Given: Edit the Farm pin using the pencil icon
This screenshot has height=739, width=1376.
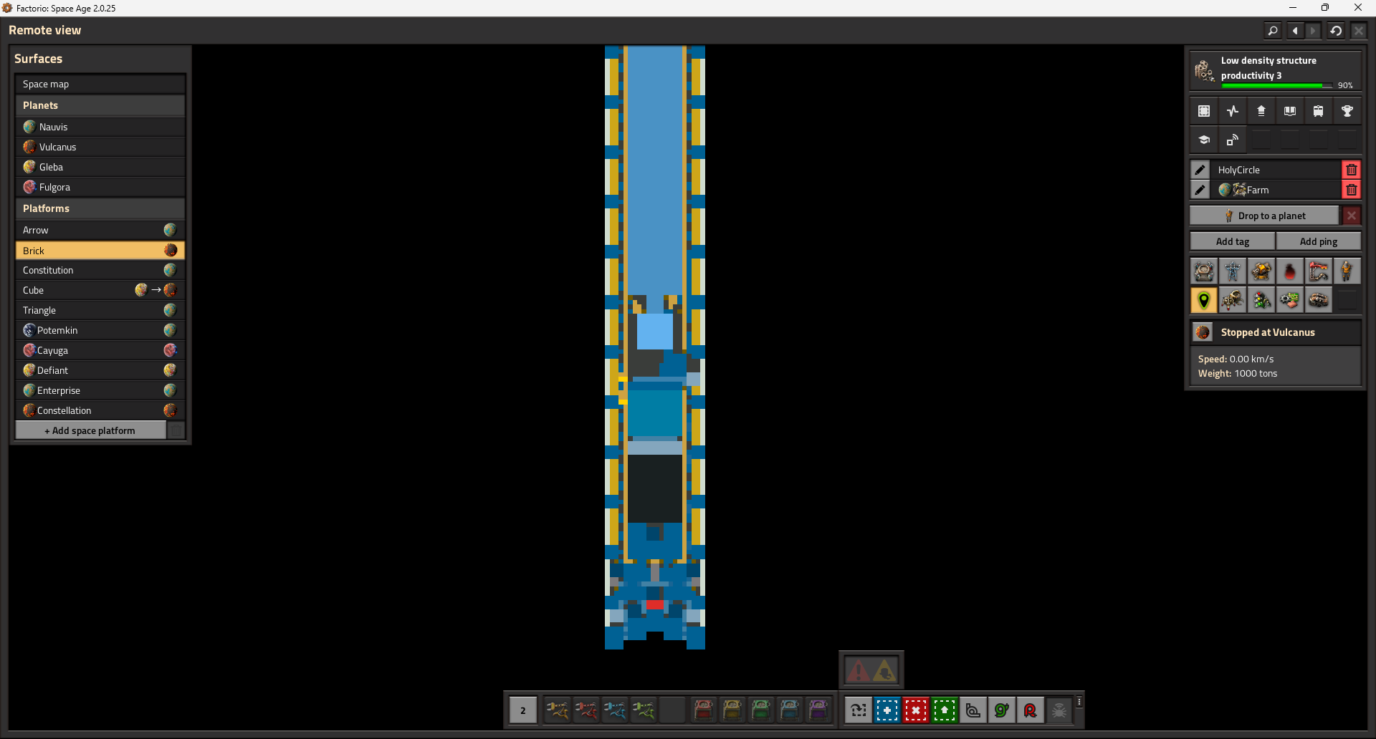Looking at the screenshot, I should pos(1200,190).
